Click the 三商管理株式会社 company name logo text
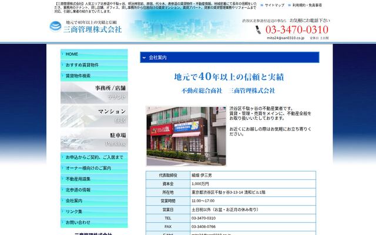Screen dimensions: 376x235 pyautogui.click(x=93, y=29)
